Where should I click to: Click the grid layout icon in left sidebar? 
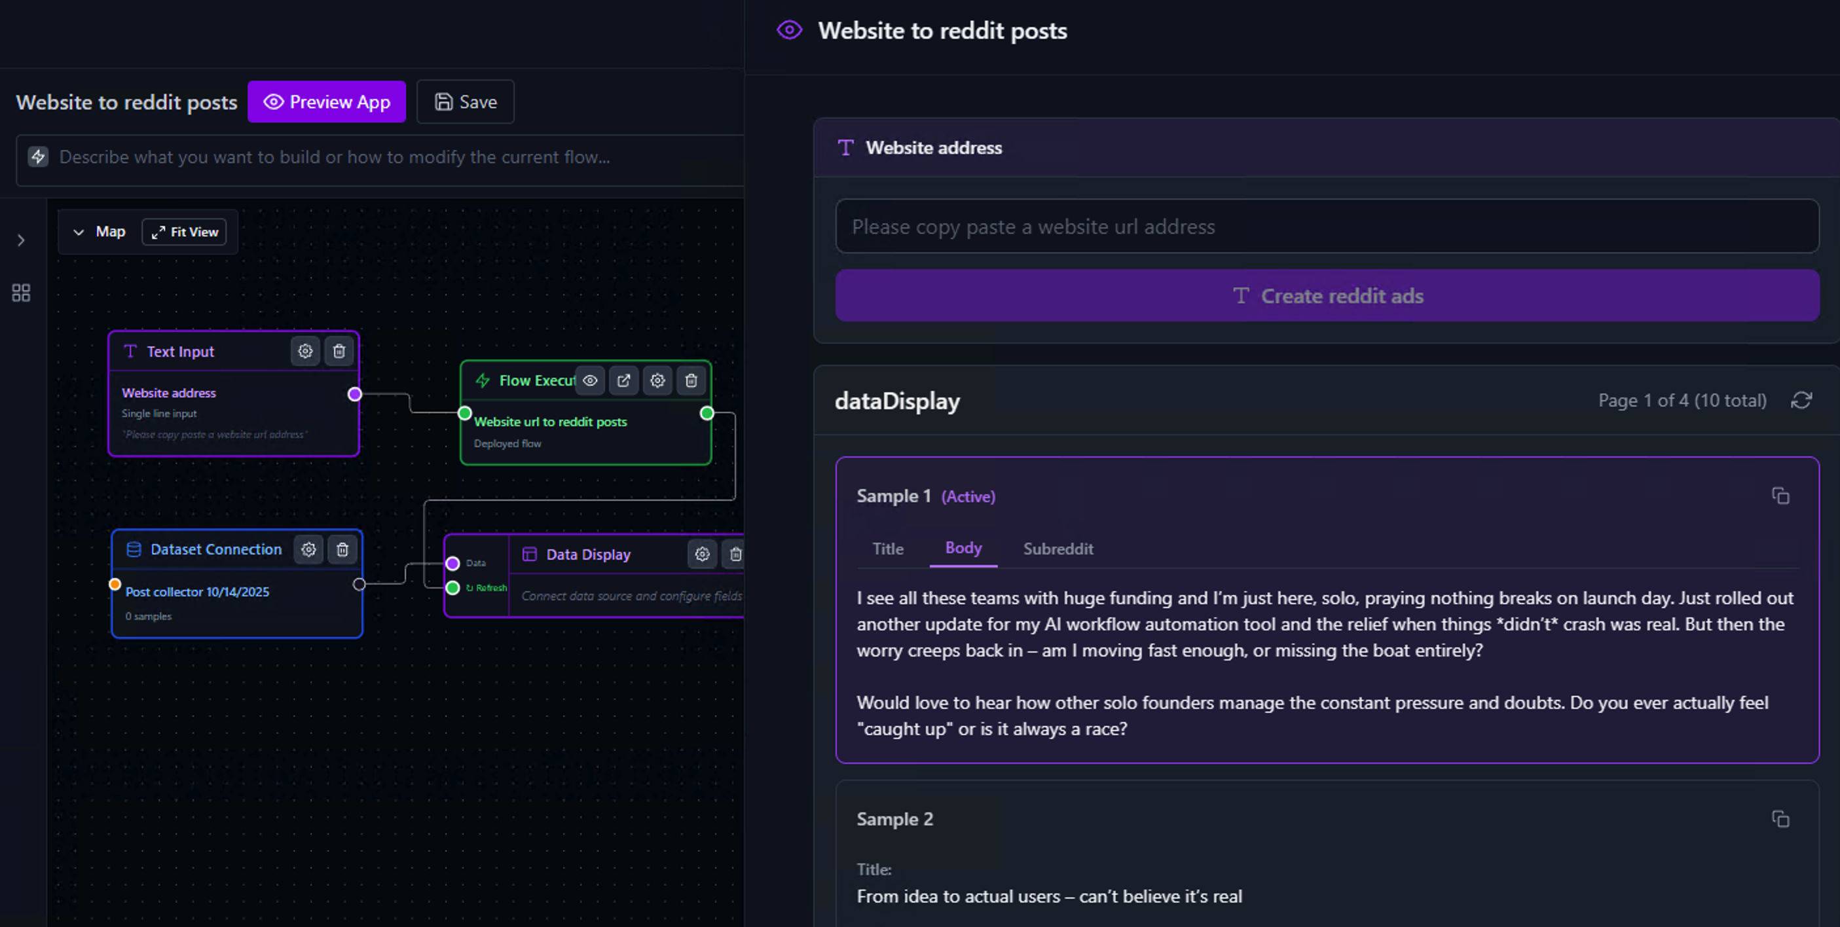(x=20, y=292)
